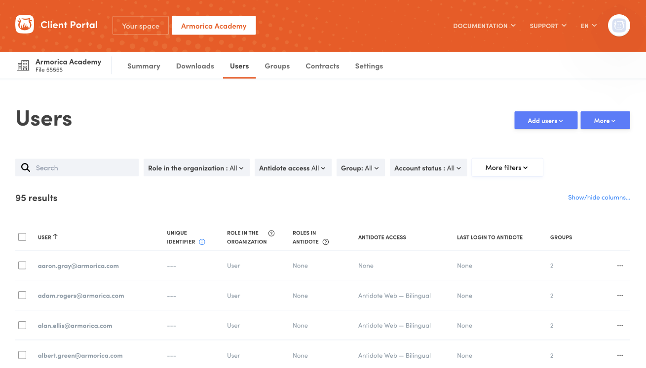Viewport: 646px width, 368px height.
Task: Show help for Roles in Antidote
Action: click(x=326, y=242)
